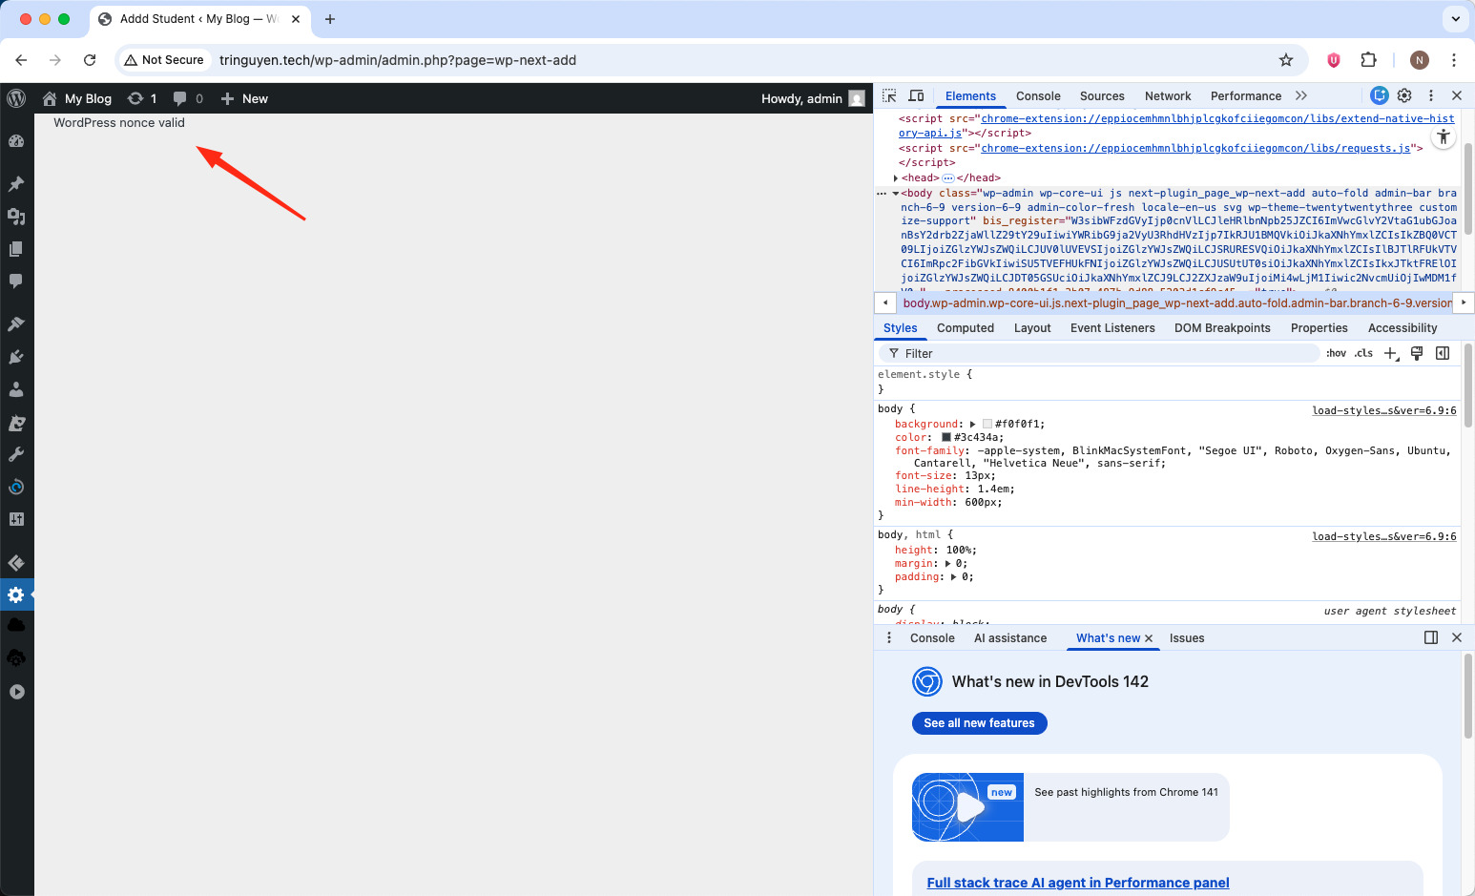
Task: Open DevTools settings via the gear icon
Action: (1404, 95)
